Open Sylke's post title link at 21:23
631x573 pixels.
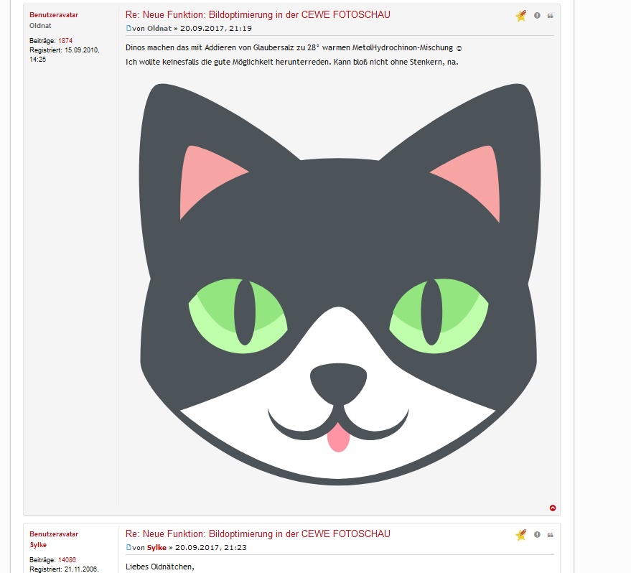258,534
